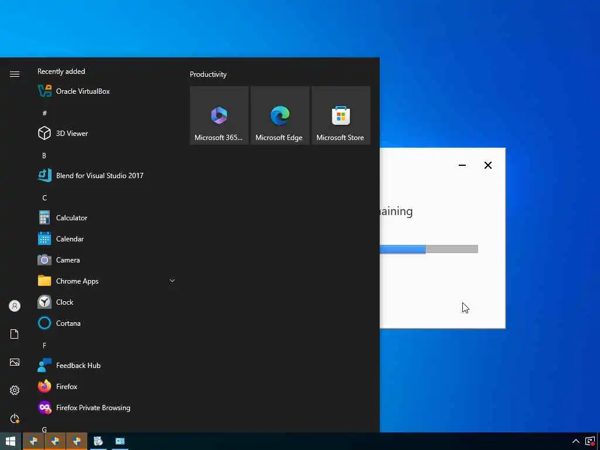Open the Microsoft Store tile
This screenshot has height=450, width=600.
pyautogui.click(x=340, y=115)
